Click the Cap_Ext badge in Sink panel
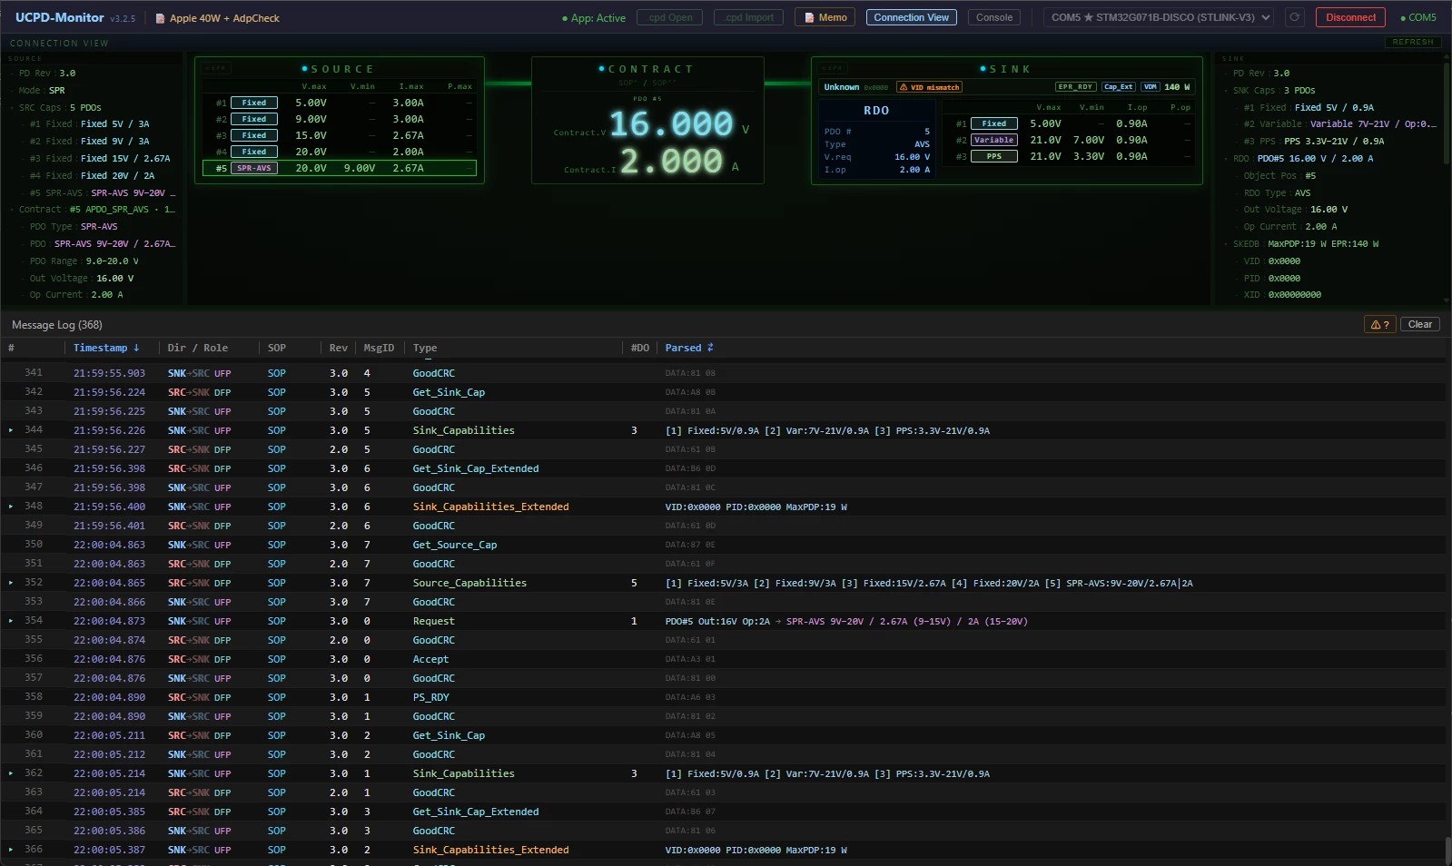 [x=1119, y=87]
